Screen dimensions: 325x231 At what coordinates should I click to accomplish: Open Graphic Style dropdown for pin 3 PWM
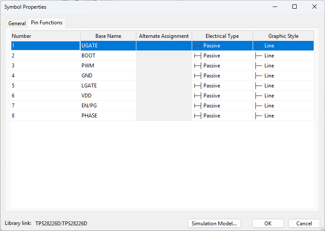pyautogui.click(x=283, y=66)
